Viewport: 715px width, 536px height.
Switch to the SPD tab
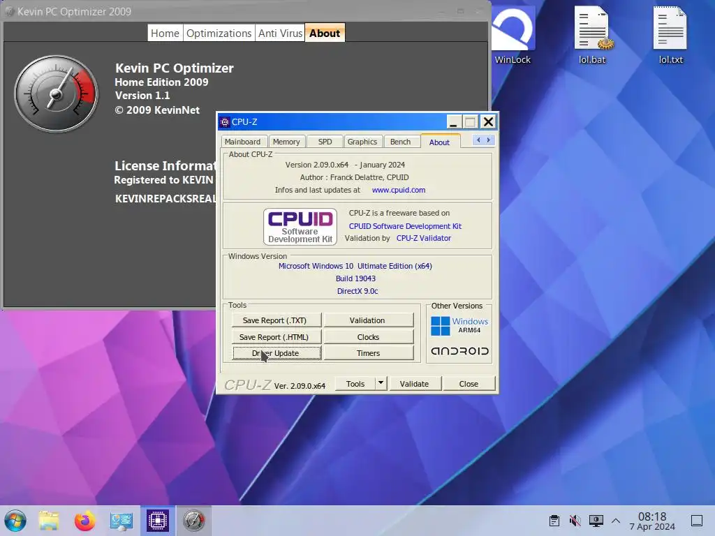tap(325, 142)
